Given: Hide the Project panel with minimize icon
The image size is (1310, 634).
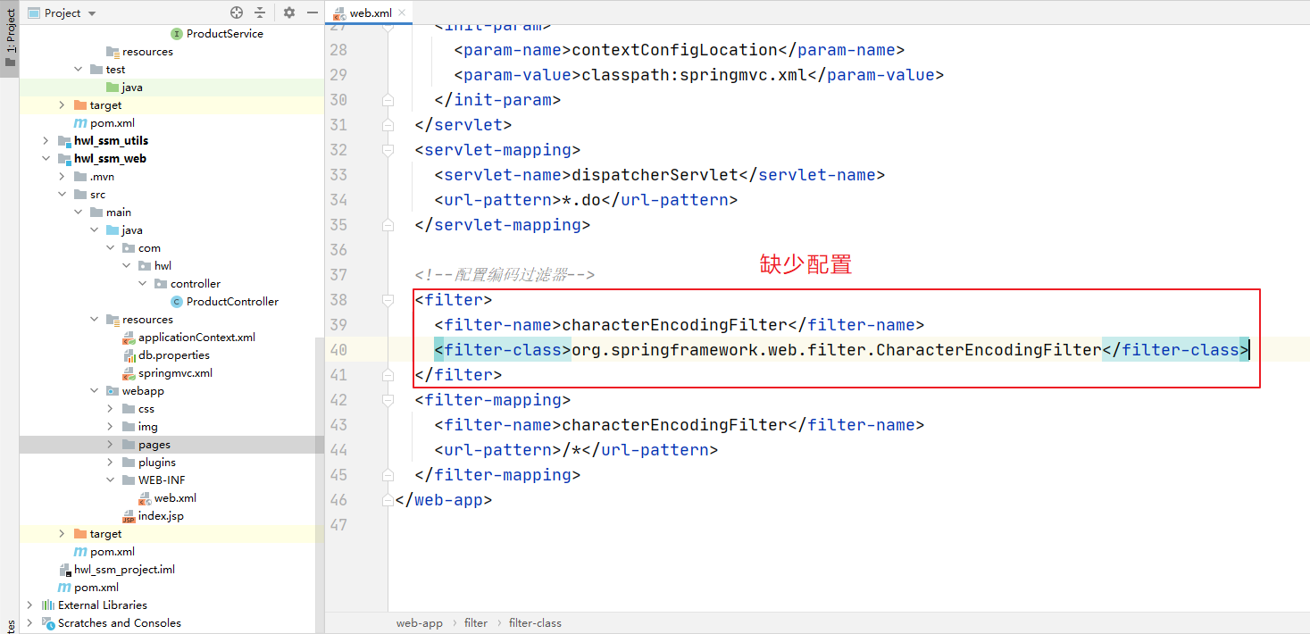Looking at the screenshot, I should [312, 13].
